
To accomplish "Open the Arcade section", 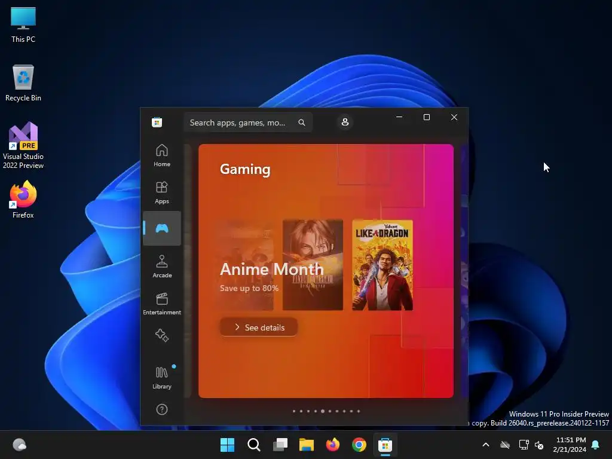I will (x=162, y=266).
